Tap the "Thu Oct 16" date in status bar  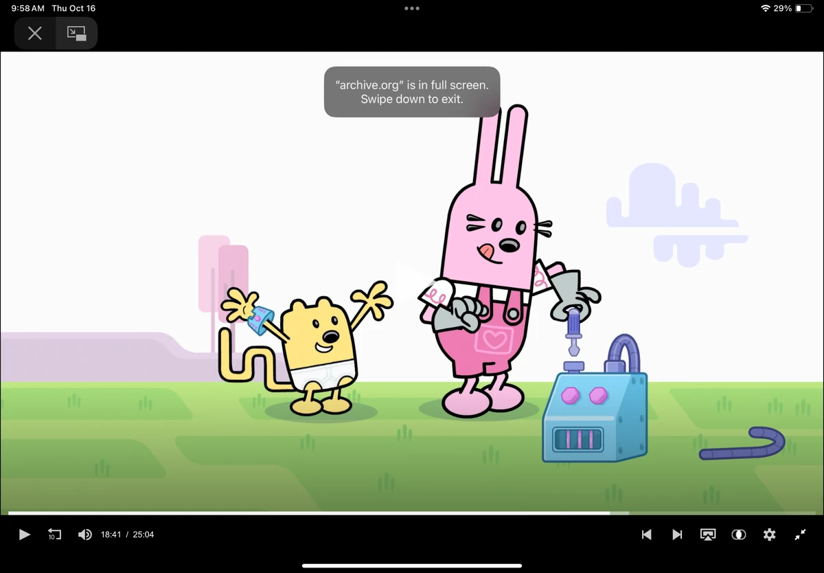pos(73,8)
